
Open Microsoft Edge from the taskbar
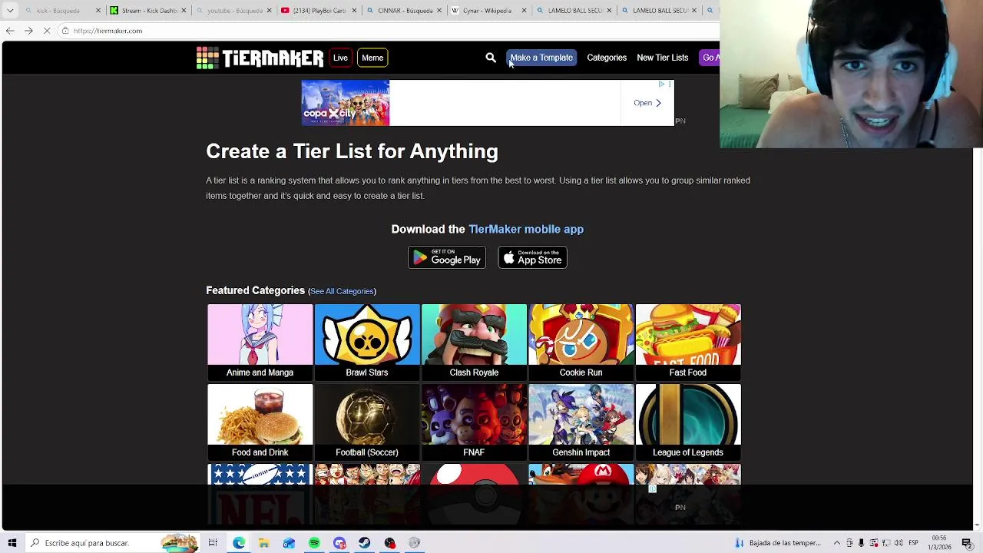(x=239, y=543)
